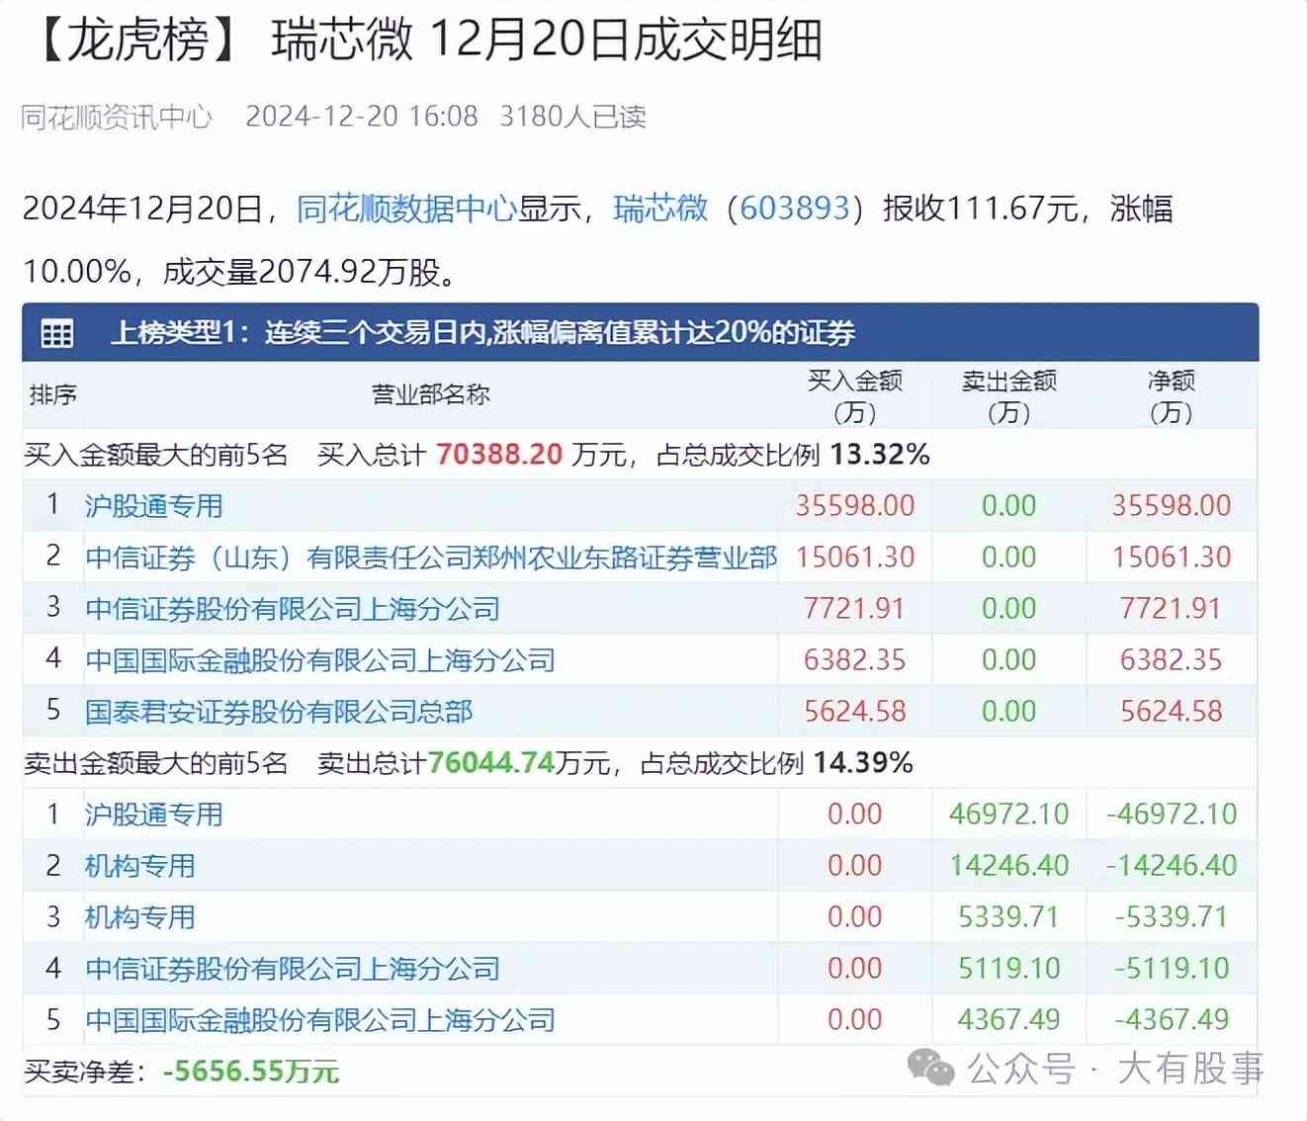Click 机构专用 in second sell row
The width and height of the screenshot is (1307, 1121).
coord(139,866)
